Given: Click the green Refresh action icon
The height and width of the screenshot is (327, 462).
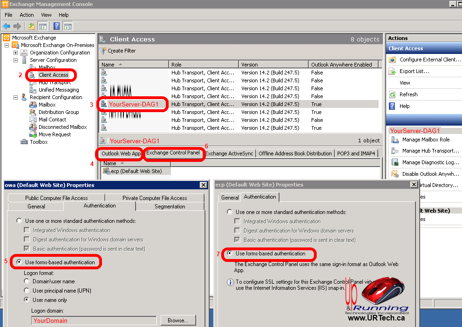Looking at the screenshot, I should 393,94.
